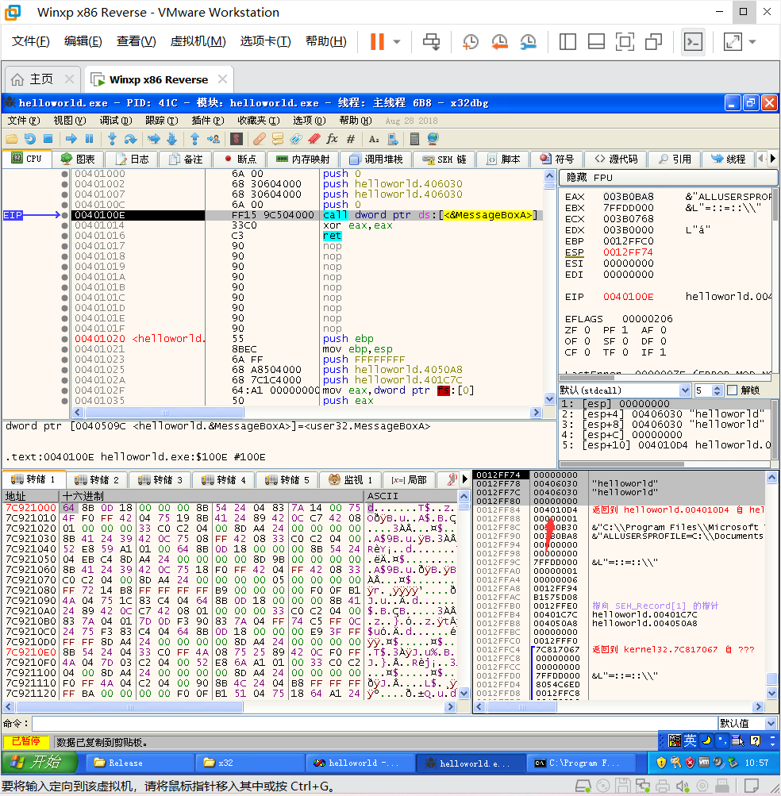Click the trace over icon
This screenshot has height=796, width=781.
[x=171, y=139]
